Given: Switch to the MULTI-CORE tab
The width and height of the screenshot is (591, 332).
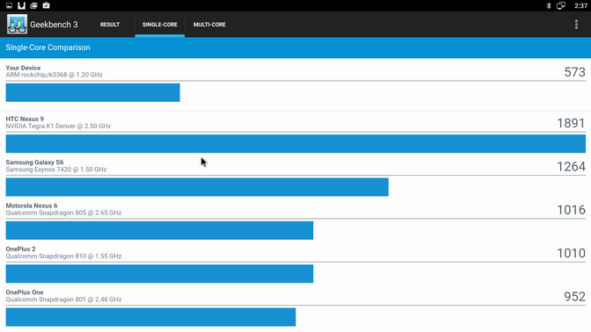Looking at the screenshot, I should point(209,24).
